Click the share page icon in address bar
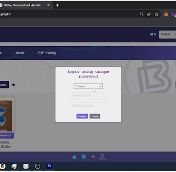The width and height of the screenshot is (176, 172). click(x=149, y=14)
